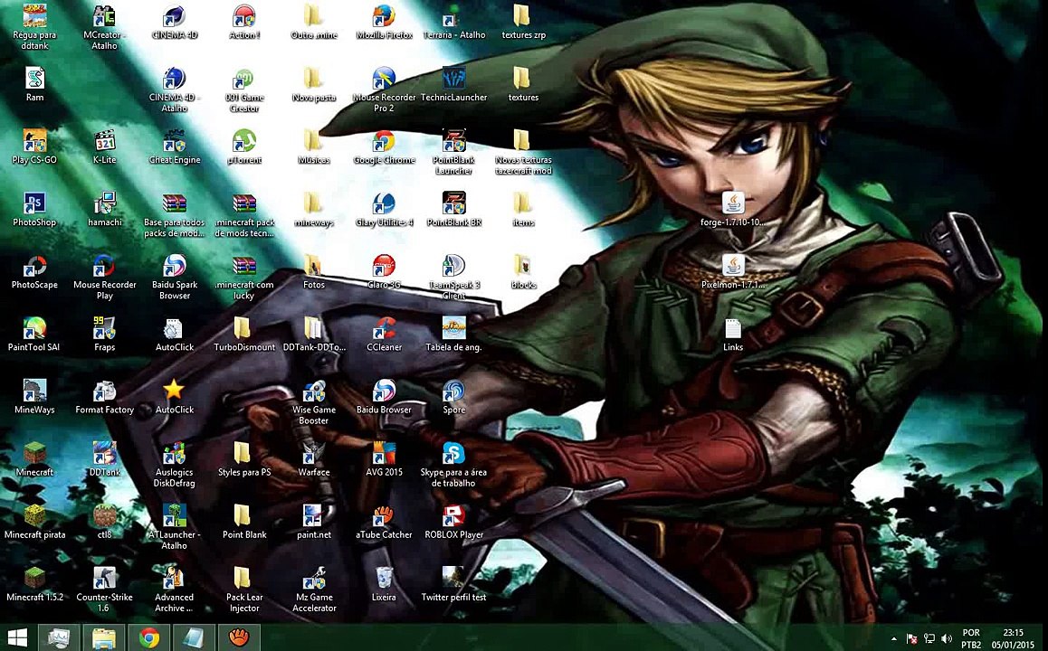This screenshot has width=1048, height=651.
Task: Launch Wise Game Booster
Action: tap(314, 391)
